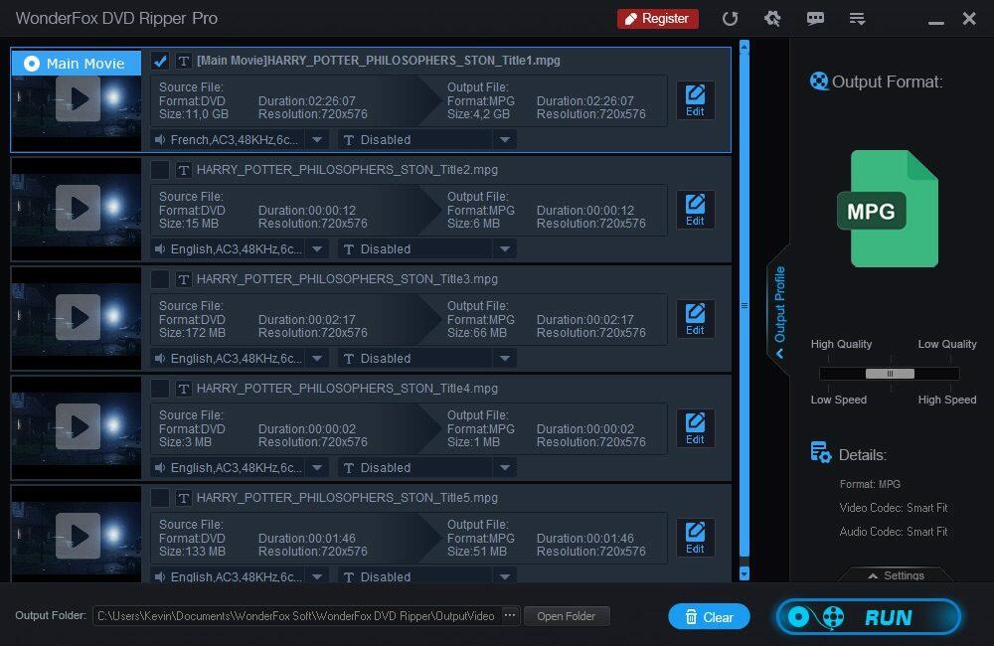Click the Output Folder path field
Viewport: 994px width, 646px height.
point(296,616)
